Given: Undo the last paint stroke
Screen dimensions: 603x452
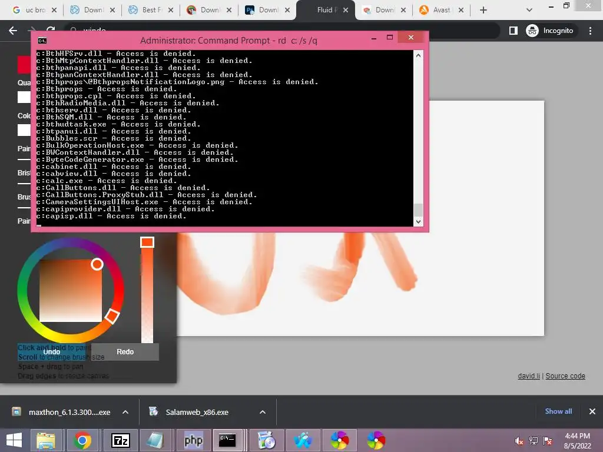Looking at the screenshot, I should (52, 352).
